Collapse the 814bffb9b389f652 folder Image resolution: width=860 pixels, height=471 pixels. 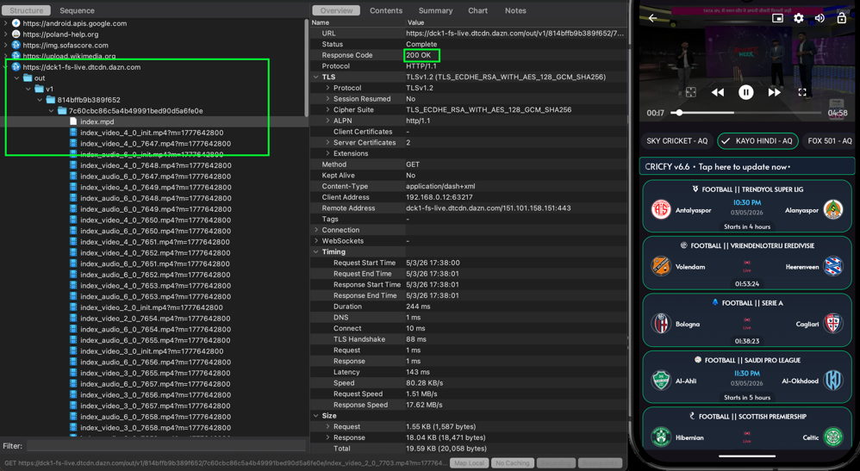[x=40, y=100]
